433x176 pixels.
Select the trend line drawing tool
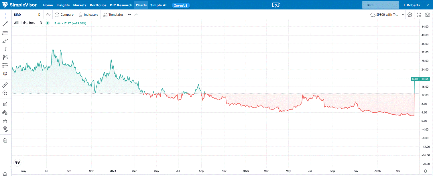(x=5, y=24)
